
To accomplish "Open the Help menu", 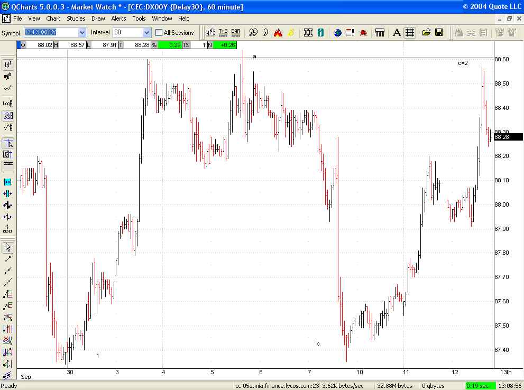I will point(184,18).
